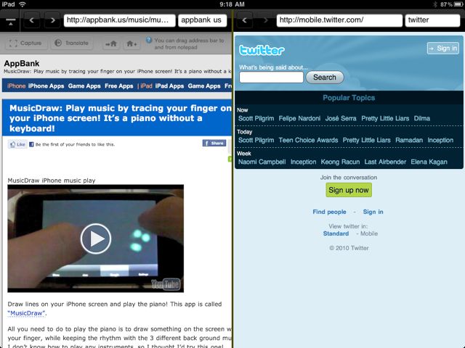Open iPad Apps in AppBank menu
Screen dimensions: 465x348
pos(169,86)
